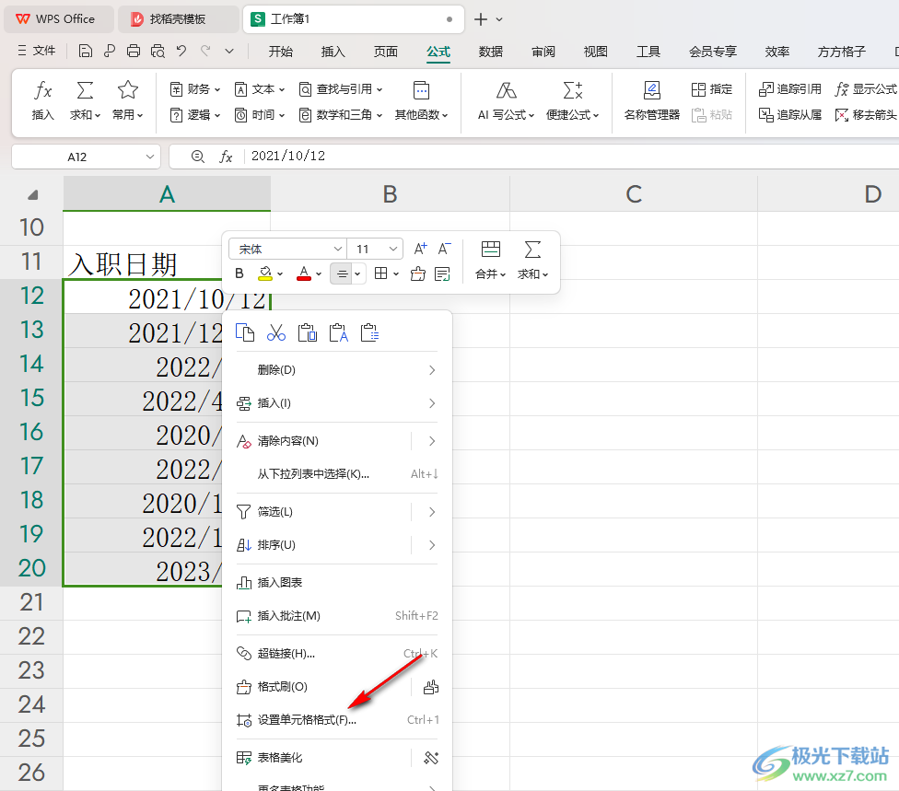
Task: Open the 数学和三角 functions dropdown
Action: pos(341,114)
